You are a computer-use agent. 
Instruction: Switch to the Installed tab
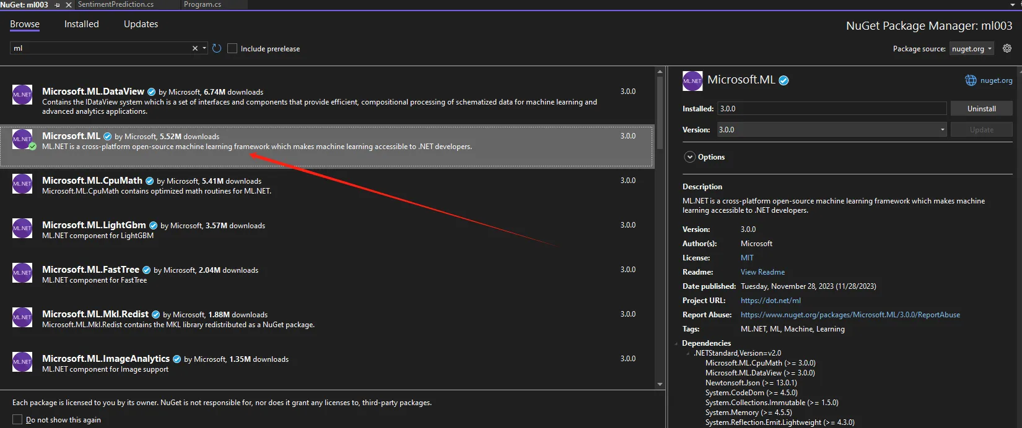click(81, 24)
